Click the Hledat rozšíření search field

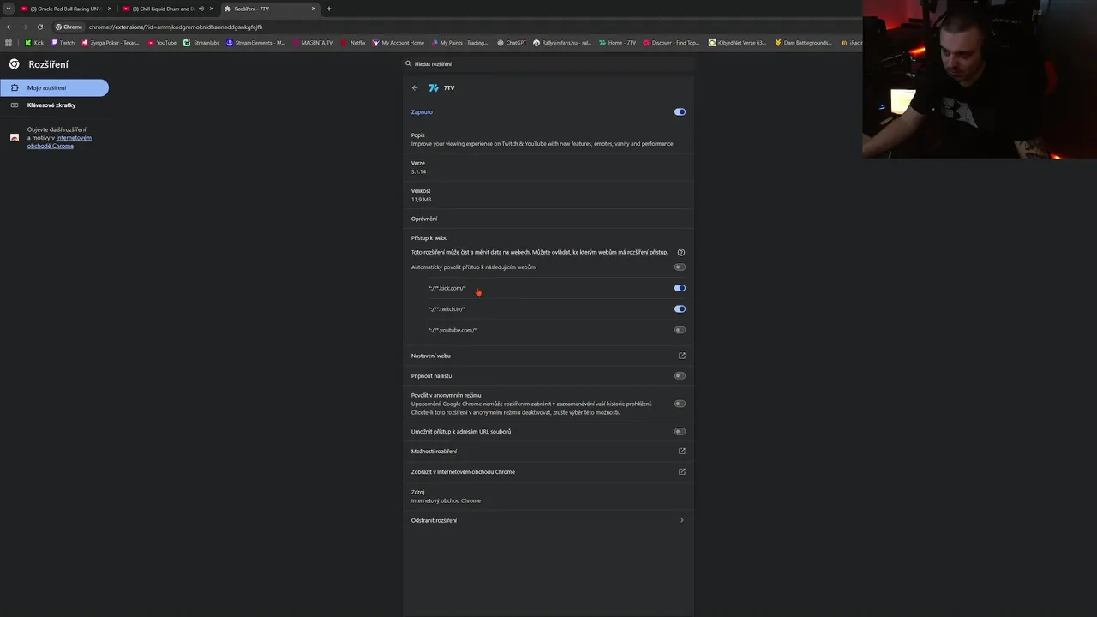[x=548, y=63]
